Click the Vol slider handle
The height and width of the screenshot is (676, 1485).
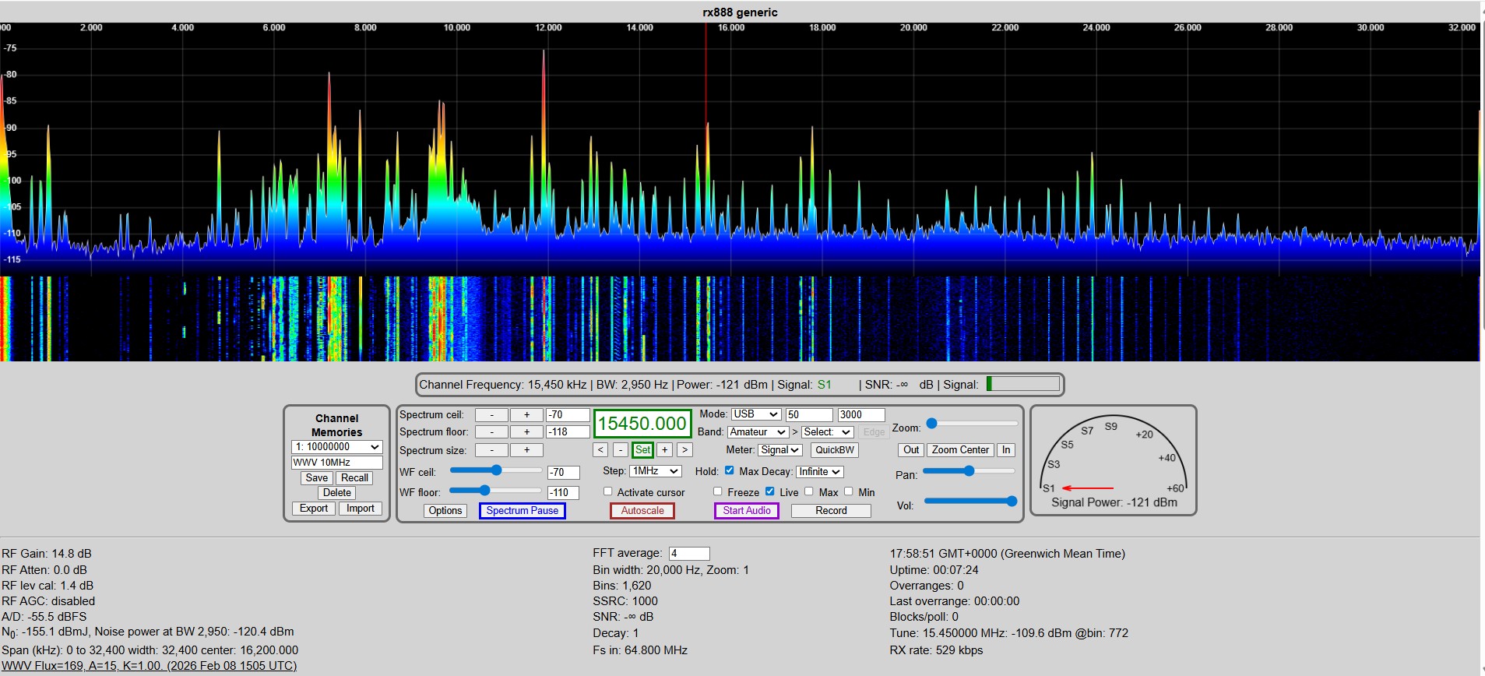(1012, 502)
